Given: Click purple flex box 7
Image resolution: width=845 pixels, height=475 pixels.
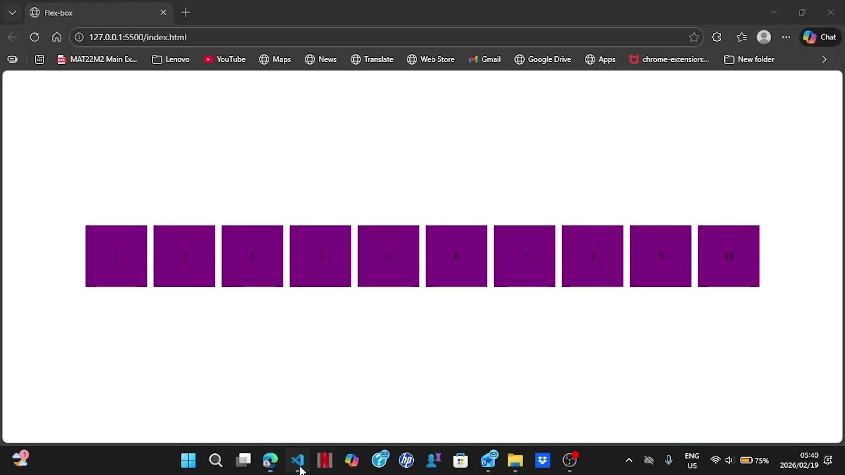Looking at the screenshot, I should pyautogui.click(x=524, y=256).
